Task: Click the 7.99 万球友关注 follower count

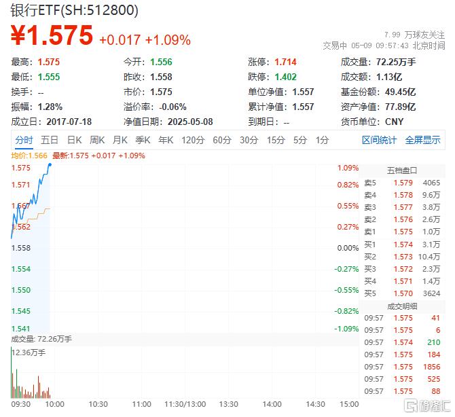Action: tap(415, 35)
